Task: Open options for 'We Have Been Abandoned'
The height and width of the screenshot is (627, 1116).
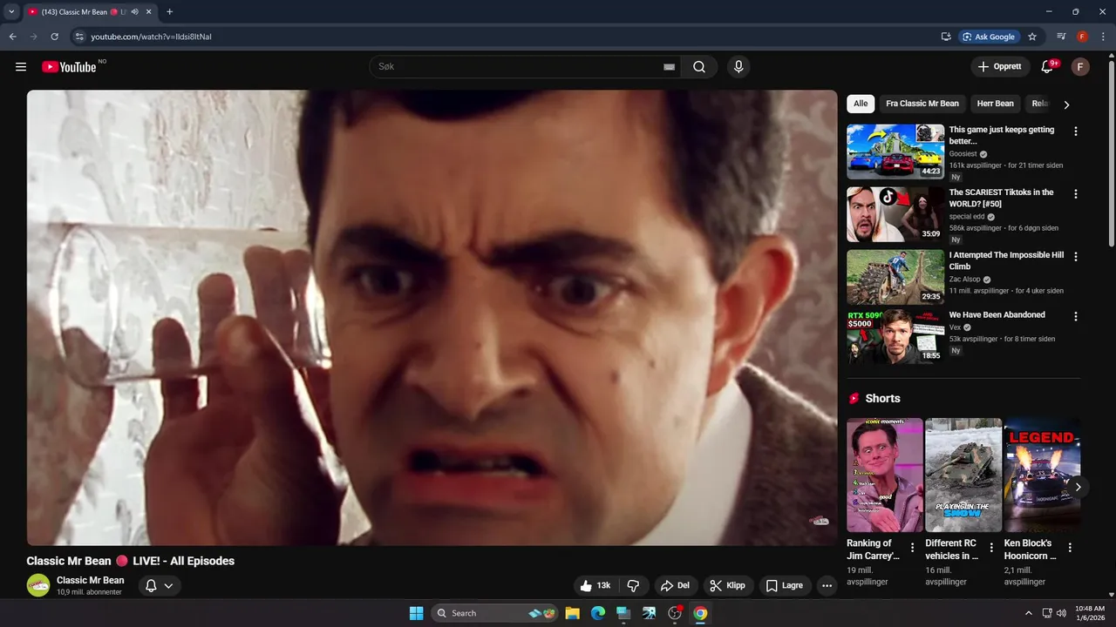Action: 1075,317
